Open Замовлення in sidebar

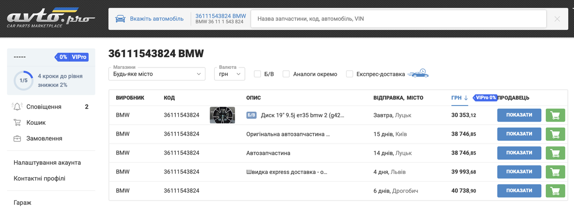pyautogui.click(x=44, y=139)
